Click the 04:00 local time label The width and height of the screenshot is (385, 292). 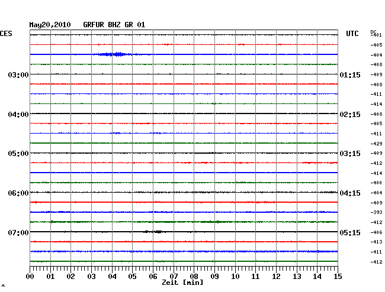18,115
